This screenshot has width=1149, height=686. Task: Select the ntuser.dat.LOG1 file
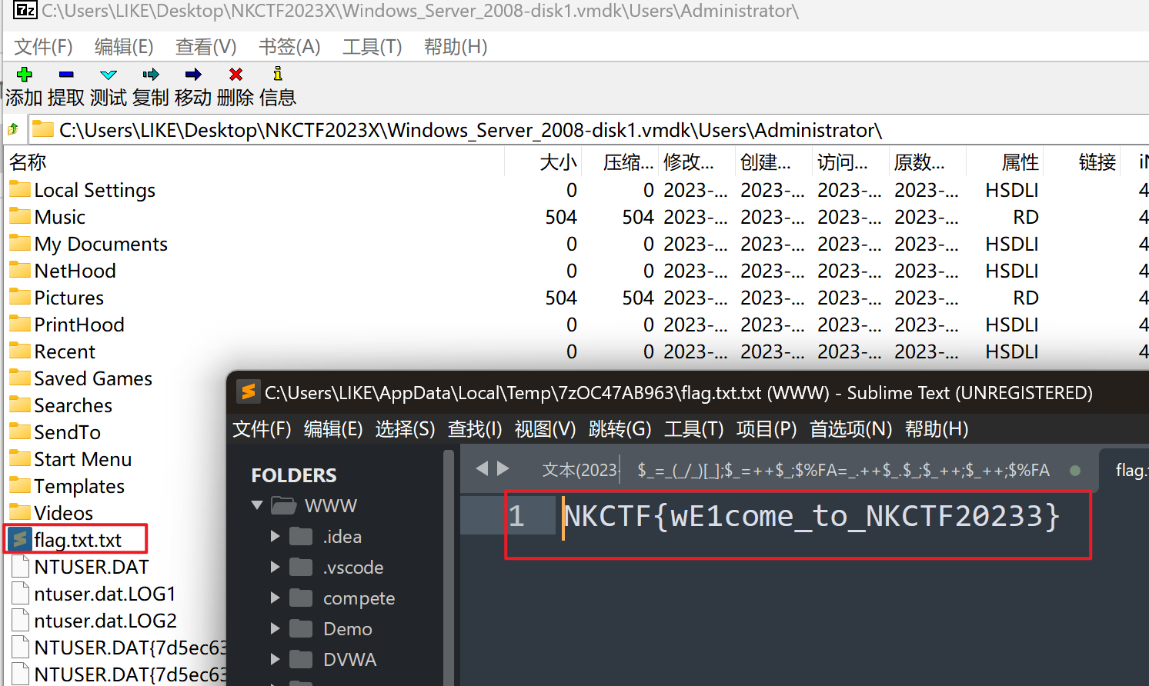(x=105, y=594)
